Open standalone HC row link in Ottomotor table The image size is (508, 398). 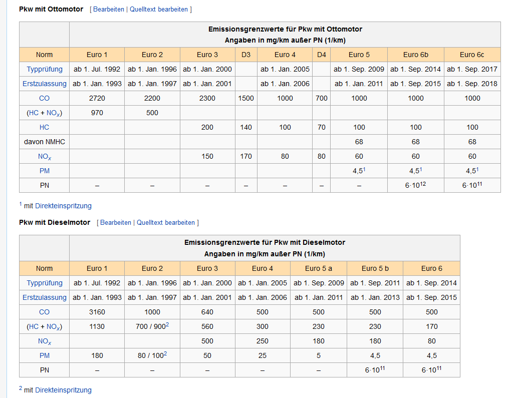point(45,127)
